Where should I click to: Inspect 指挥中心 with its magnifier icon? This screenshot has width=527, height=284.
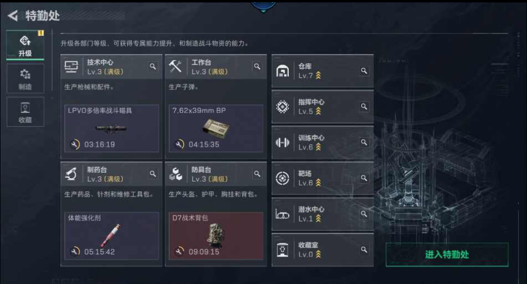coord(364,106)
